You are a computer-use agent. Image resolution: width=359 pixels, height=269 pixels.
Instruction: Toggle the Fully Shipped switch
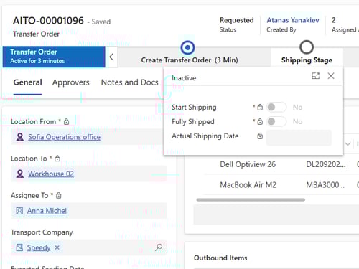pos(276,122)
